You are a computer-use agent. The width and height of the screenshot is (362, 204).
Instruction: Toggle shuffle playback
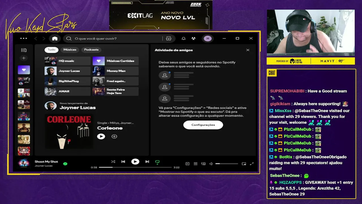click(x=113, y=162)
